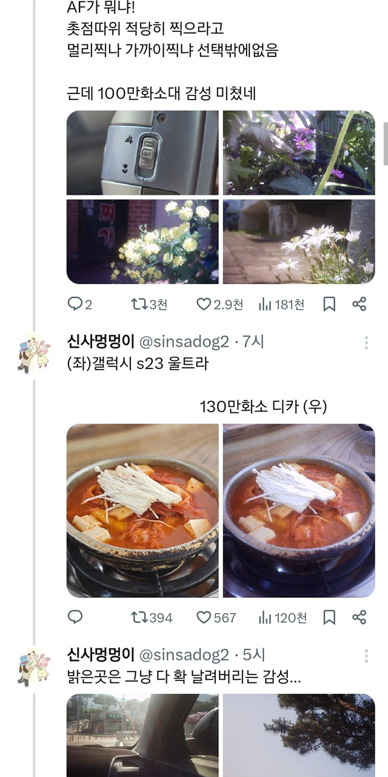Bookmark the first tweet with flower photos

(329, 304)
